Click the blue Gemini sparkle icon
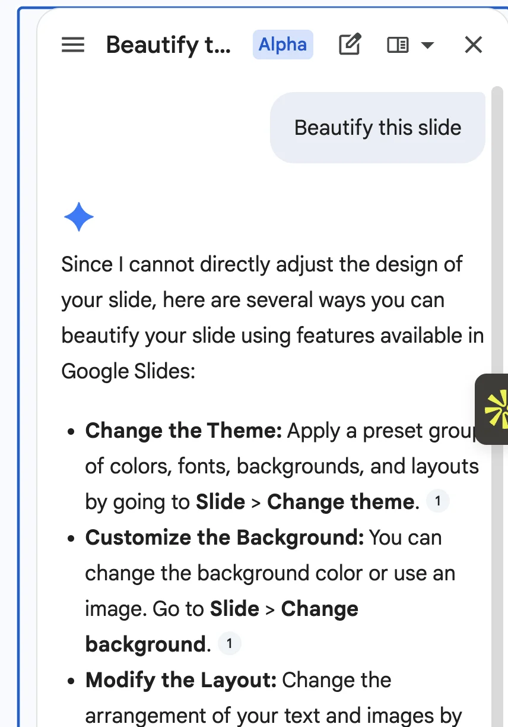Viewport: 508px width, 727px height. tap(79, 217)
